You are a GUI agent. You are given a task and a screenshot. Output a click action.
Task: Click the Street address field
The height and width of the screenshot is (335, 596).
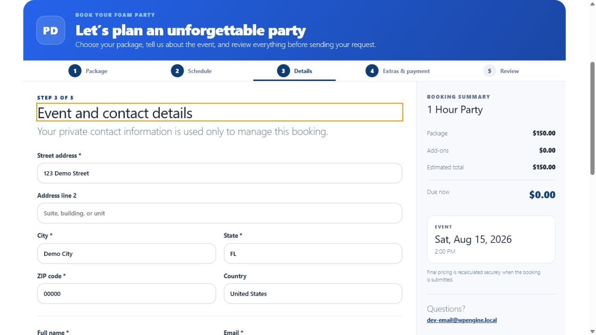coord(220,173)
